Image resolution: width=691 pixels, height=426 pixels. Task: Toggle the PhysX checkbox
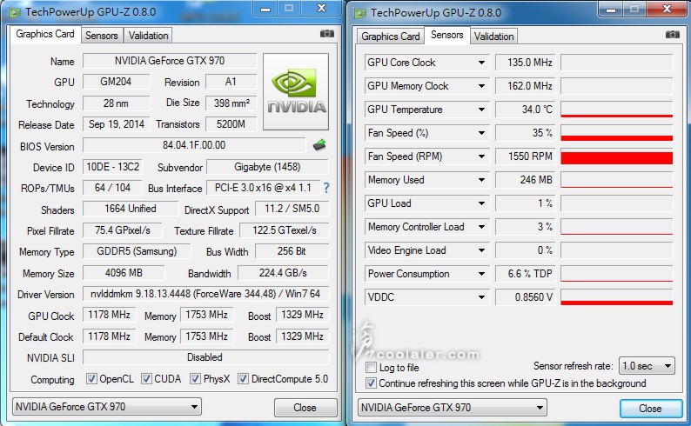[x=195, y=379]
